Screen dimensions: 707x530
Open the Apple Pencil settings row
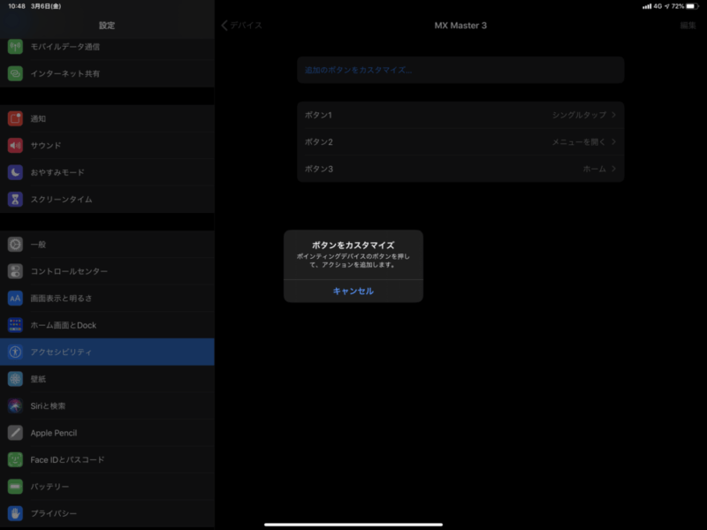pyautogui.click(x=107, y=433)
